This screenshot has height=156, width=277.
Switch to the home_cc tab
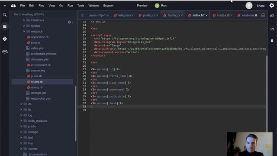pos(172,16)
